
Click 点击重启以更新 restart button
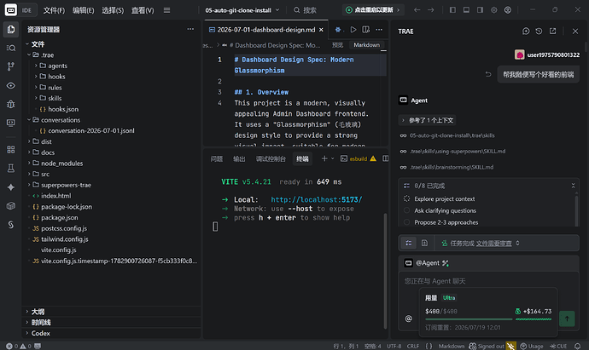coord(373,10)
